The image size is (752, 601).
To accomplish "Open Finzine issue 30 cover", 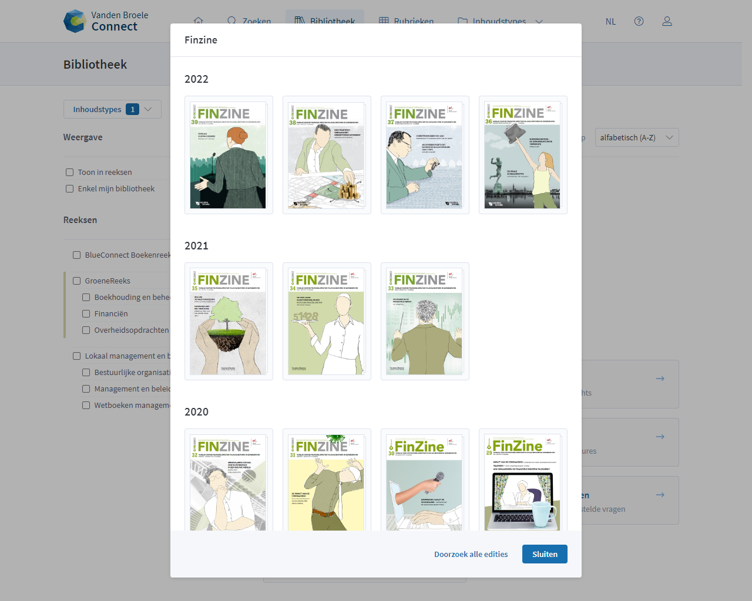I will (425, 480).
